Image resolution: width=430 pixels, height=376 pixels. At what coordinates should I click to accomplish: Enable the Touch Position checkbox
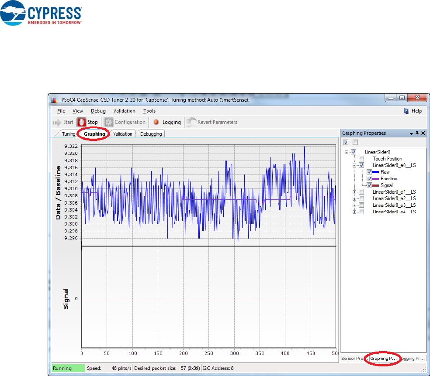pos(361,159)
